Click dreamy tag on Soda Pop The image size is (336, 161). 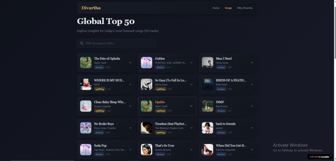pyautogui.click(x=99, y=154)
